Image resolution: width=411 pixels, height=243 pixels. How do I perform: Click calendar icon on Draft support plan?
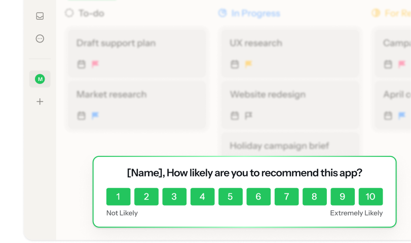click(81, 64)
